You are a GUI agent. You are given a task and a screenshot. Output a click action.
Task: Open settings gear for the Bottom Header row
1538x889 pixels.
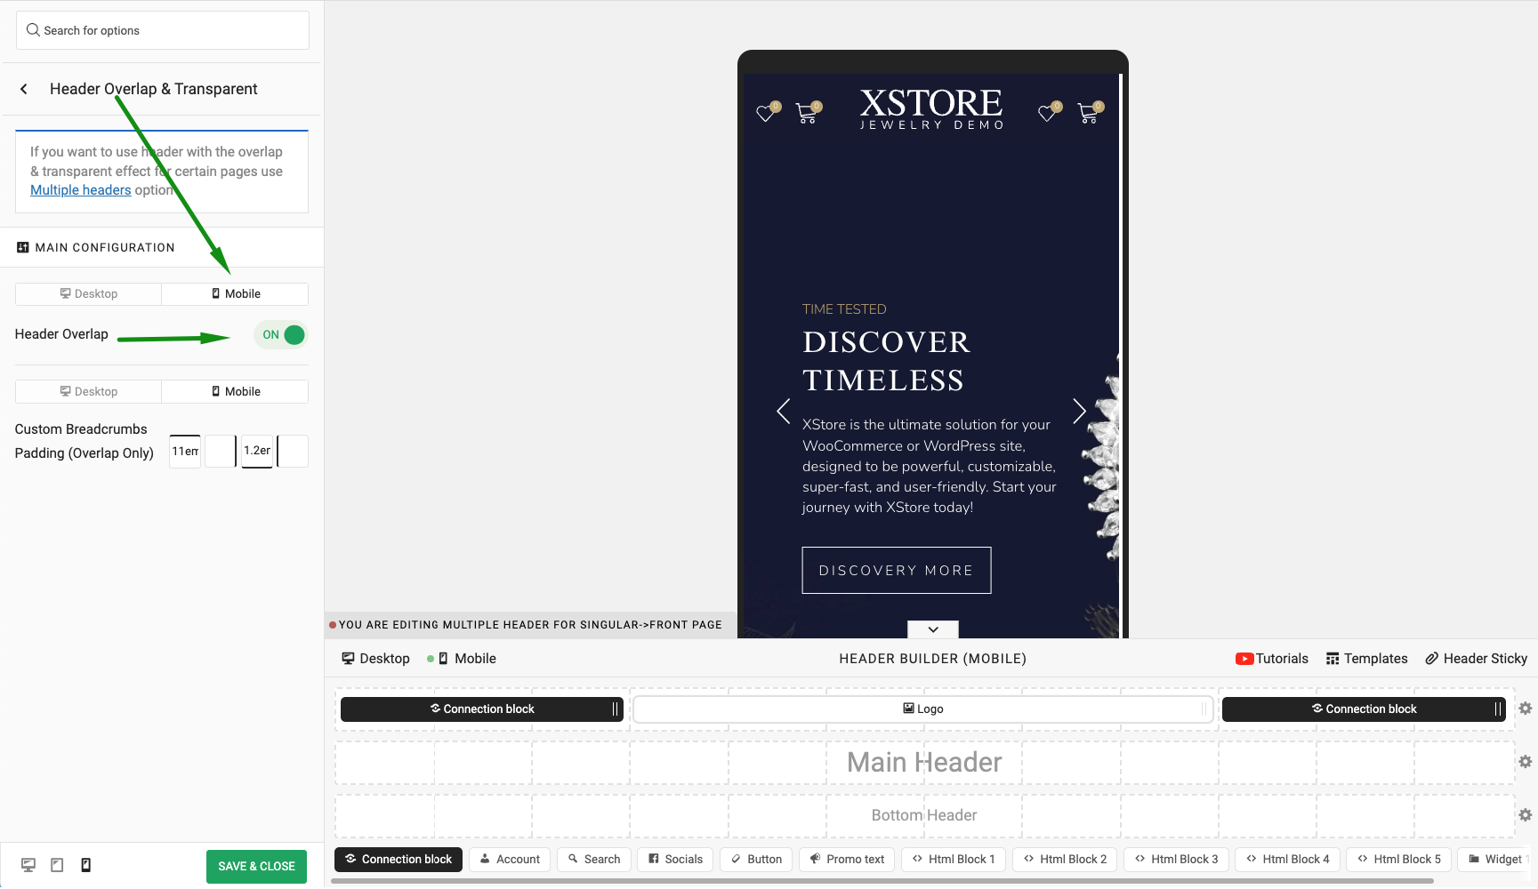coord(1526,815)
